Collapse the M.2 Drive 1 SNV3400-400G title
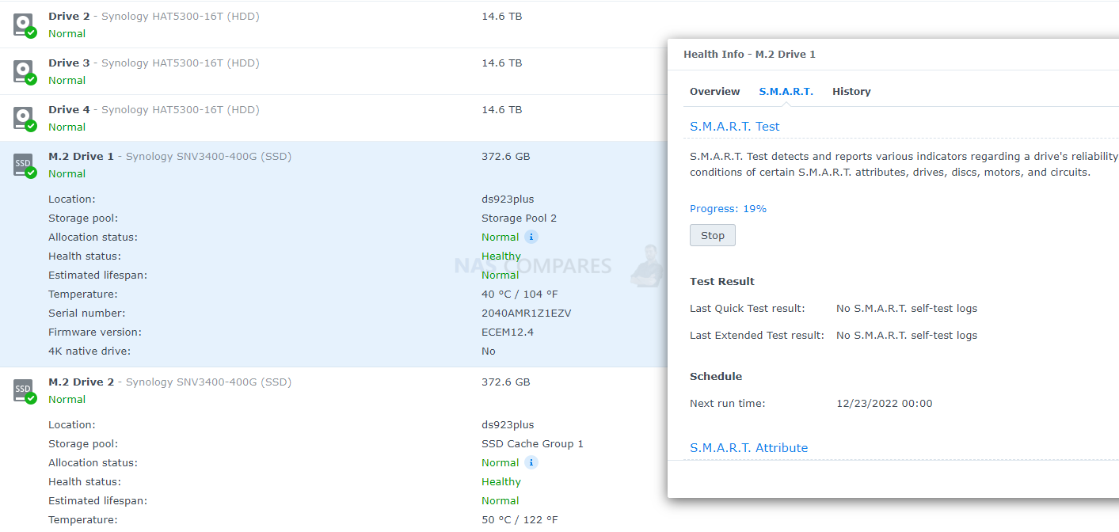1119x532 pixels. (x=169, y=157)
